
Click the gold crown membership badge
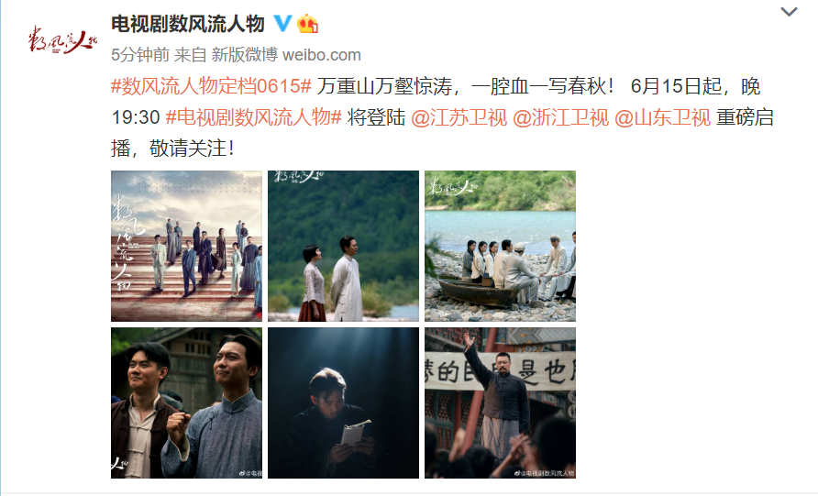(x=308, y=24)
